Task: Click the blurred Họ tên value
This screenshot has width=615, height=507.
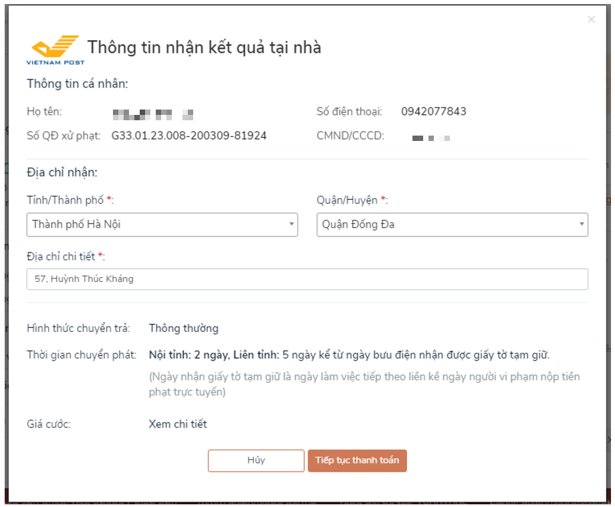Action: 153,114
